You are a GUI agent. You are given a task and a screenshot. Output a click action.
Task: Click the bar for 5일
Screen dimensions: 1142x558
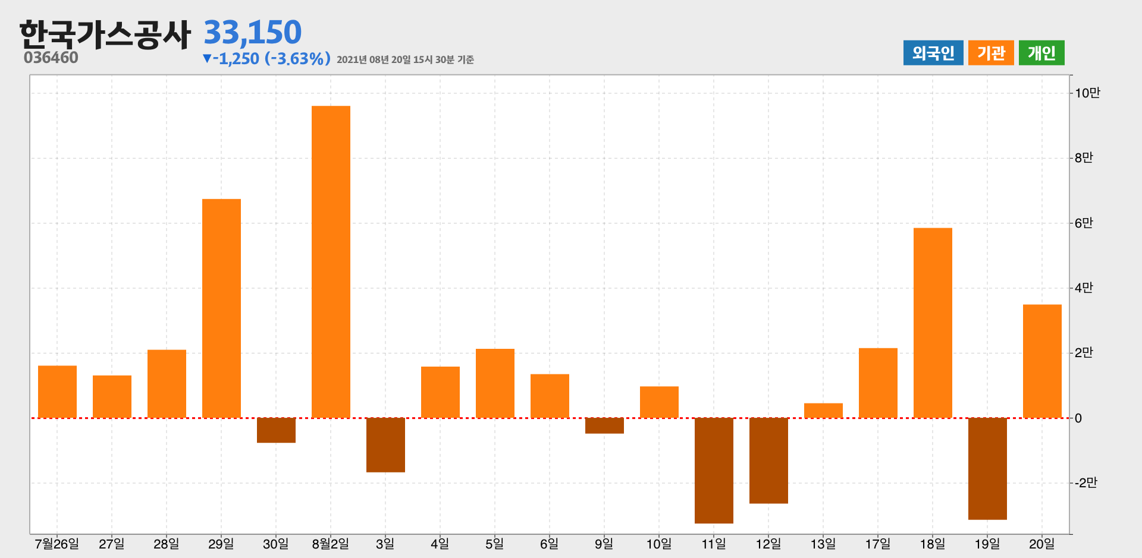click(x=495, y=383)
